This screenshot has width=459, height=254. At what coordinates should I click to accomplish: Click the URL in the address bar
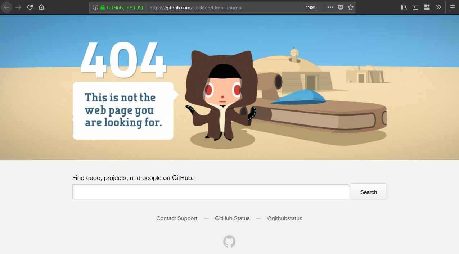(195, 8)
